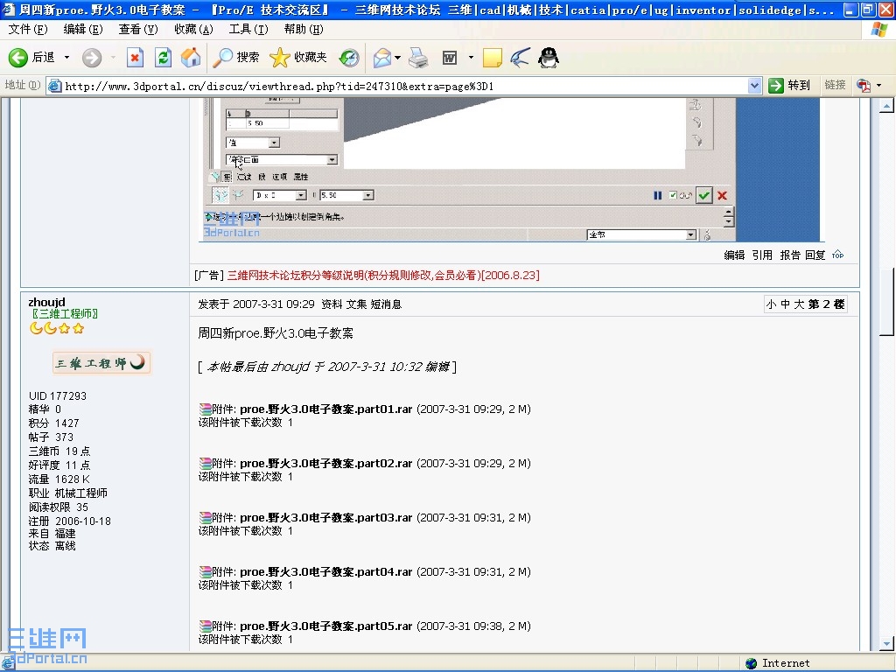Image resolution: width=896 pixels, height=672 pixels.
Task: Refresh the page using the refresh icon
Action: point(161,59)
